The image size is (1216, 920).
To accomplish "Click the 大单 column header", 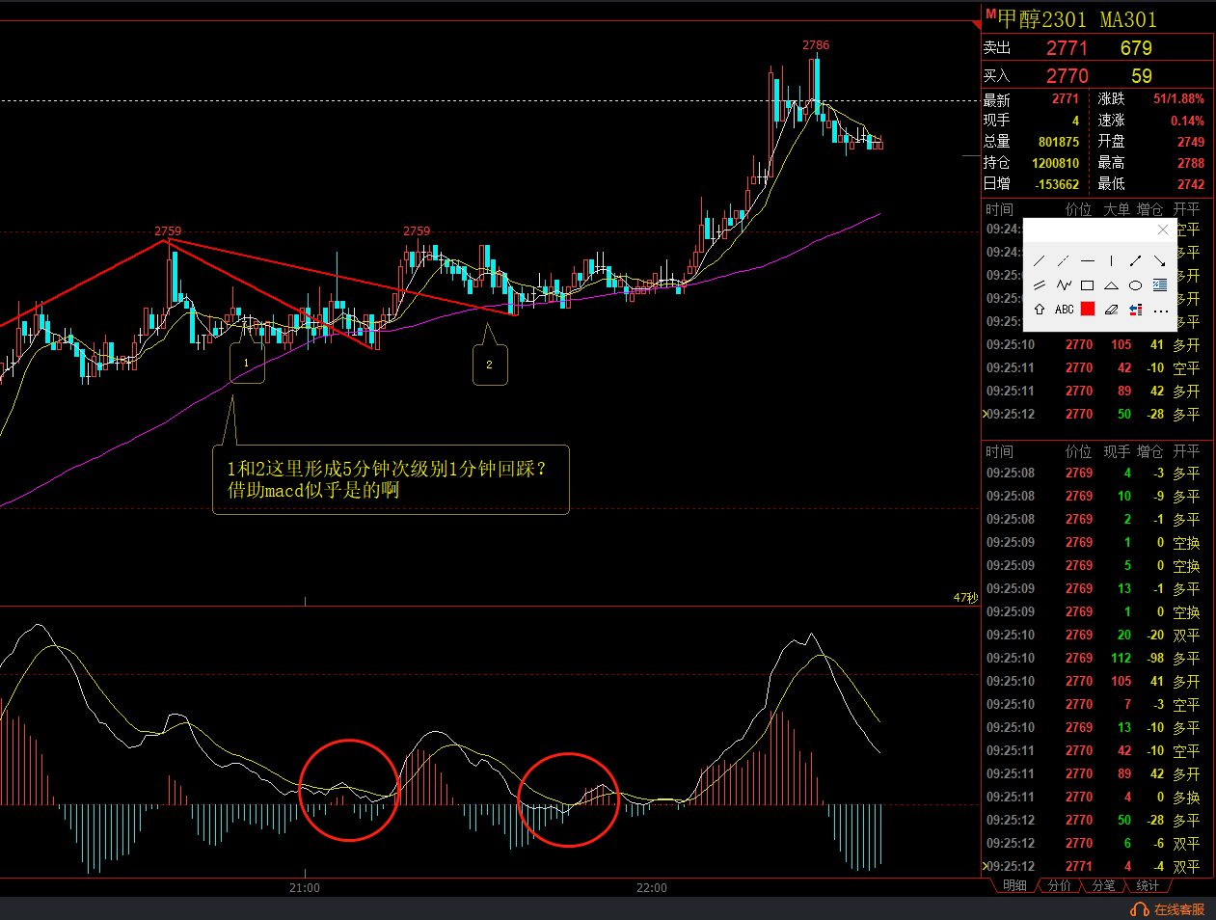I will 1117,209.
